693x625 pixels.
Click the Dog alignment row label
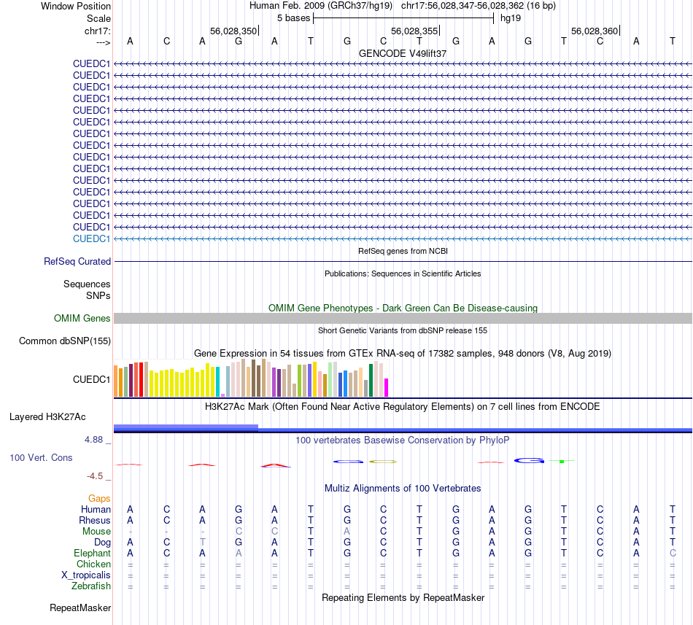(x=102, y=543)
